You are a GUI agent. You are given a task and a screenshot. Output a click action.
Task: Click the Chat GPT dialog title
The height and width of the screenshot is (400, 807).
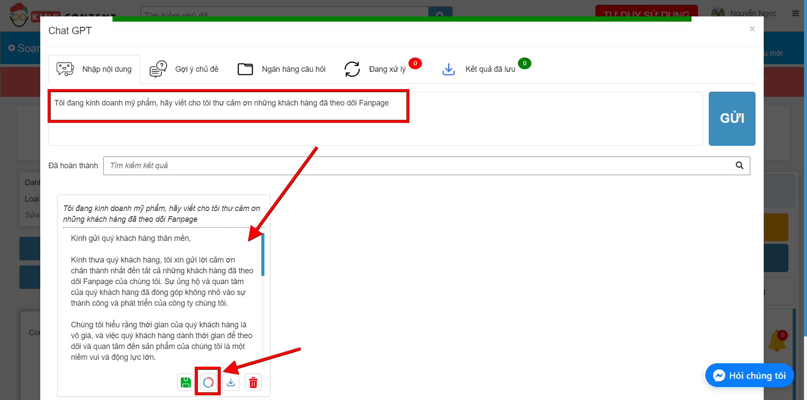tap(70, 31)
